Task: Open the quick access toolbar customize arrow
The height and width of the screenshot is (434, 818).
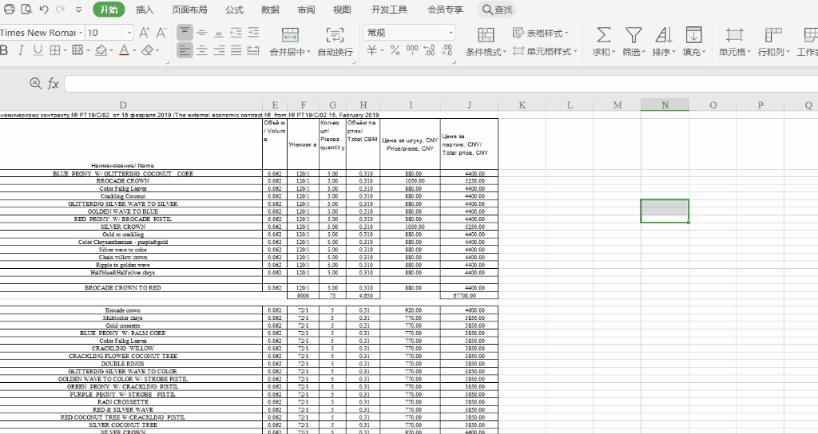Action: tap(78, 10)
